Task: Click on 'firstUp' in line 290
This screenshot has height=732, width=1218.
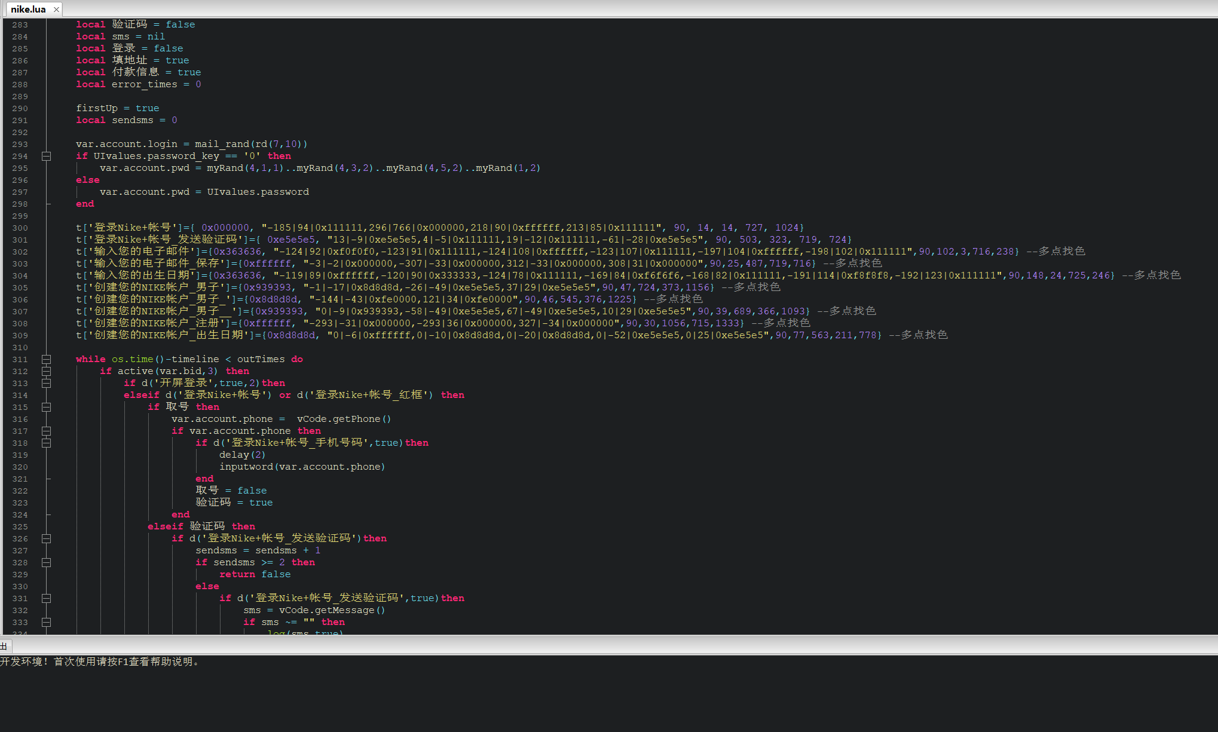Action: click(x=97, y=108)
